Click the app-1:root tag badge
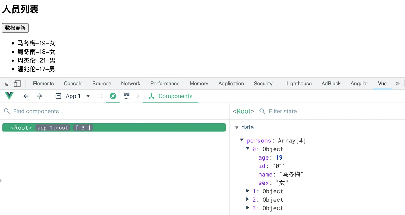This screenshot has width=405, height=215. click(x=53, y=128)
